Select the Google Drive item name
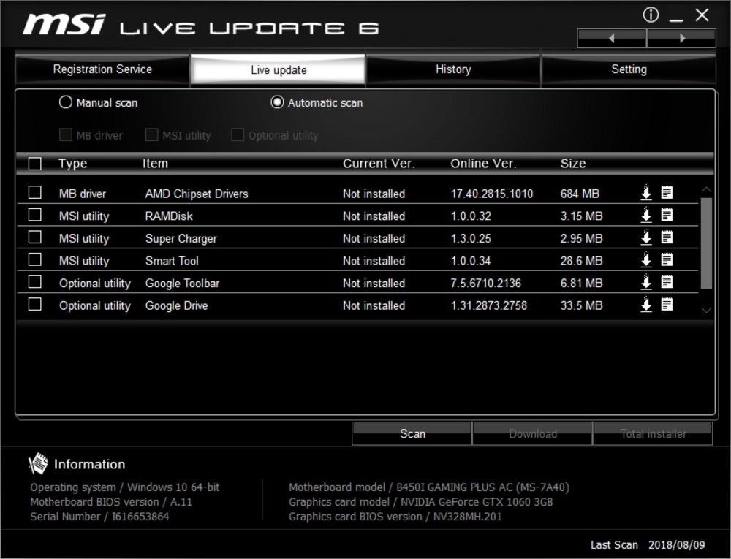This screenshot has width=731, height=559. point(176,305)
